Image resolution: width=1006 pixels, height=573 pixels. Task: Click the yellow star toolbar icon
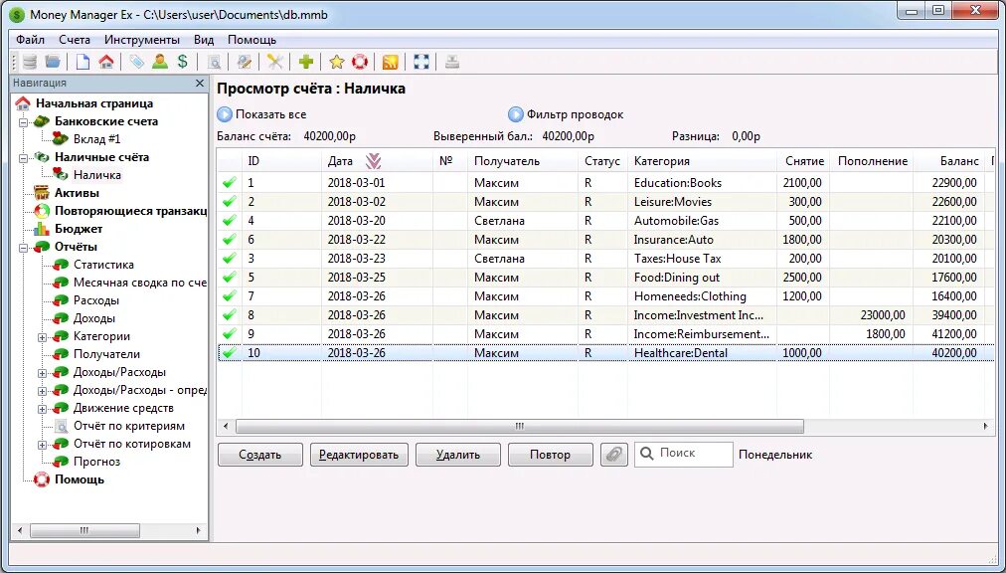(337, 62)
